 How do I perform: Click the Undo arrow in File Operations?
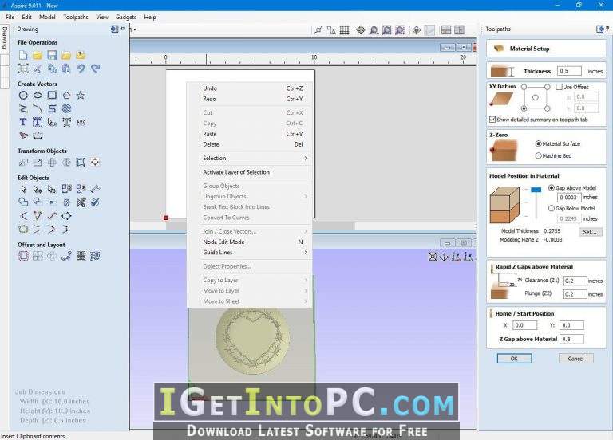tap(81, 69)
